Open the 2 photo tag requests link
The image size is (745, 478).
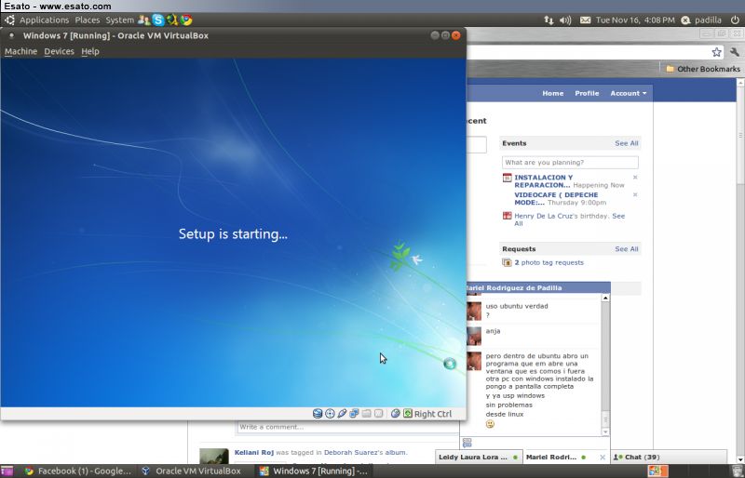pos(549,262)
